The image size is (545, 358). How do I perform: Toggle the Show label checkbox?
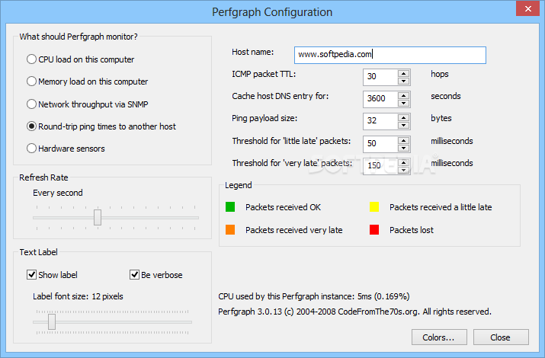coord(31,275)
